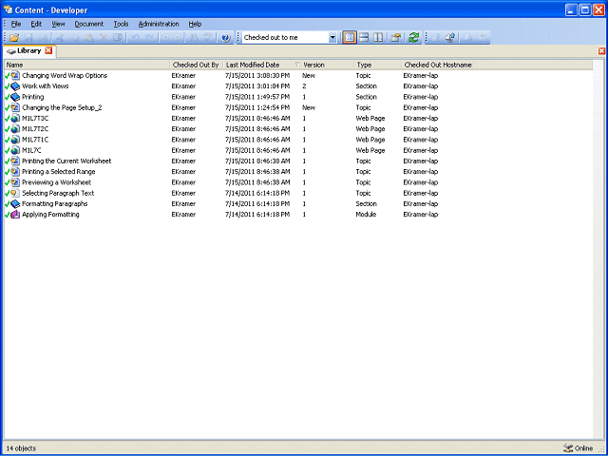The width and height of the screenshot is (608, 456).
Task: Click the red X at the right end of the tab bar
Action: coord(601,50)
